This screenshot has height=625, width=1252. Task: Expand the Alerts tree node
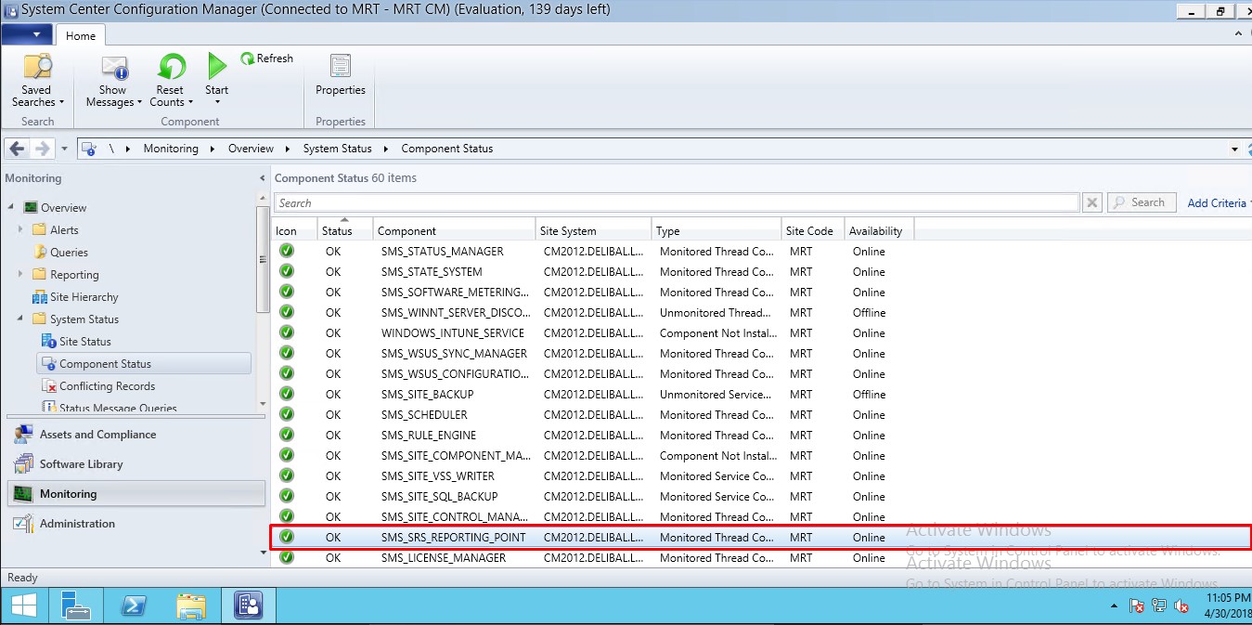click(x=20, y=230)
